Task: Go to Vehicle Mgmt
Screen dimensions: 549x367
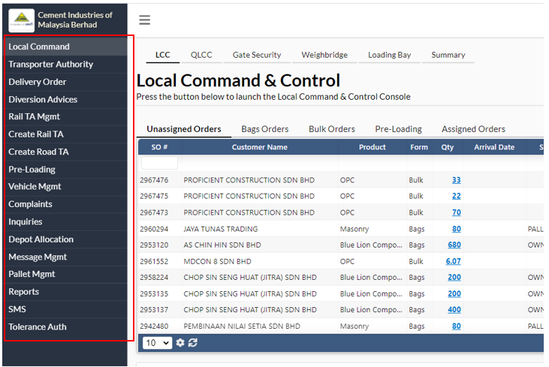Action: (x=65, y=186)
